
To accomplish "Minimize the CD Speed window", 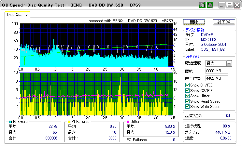I will pos(222,5).
